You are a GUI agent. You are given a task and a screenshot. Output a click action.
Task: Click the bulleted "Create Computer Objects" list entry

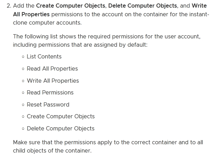point(60,116)
